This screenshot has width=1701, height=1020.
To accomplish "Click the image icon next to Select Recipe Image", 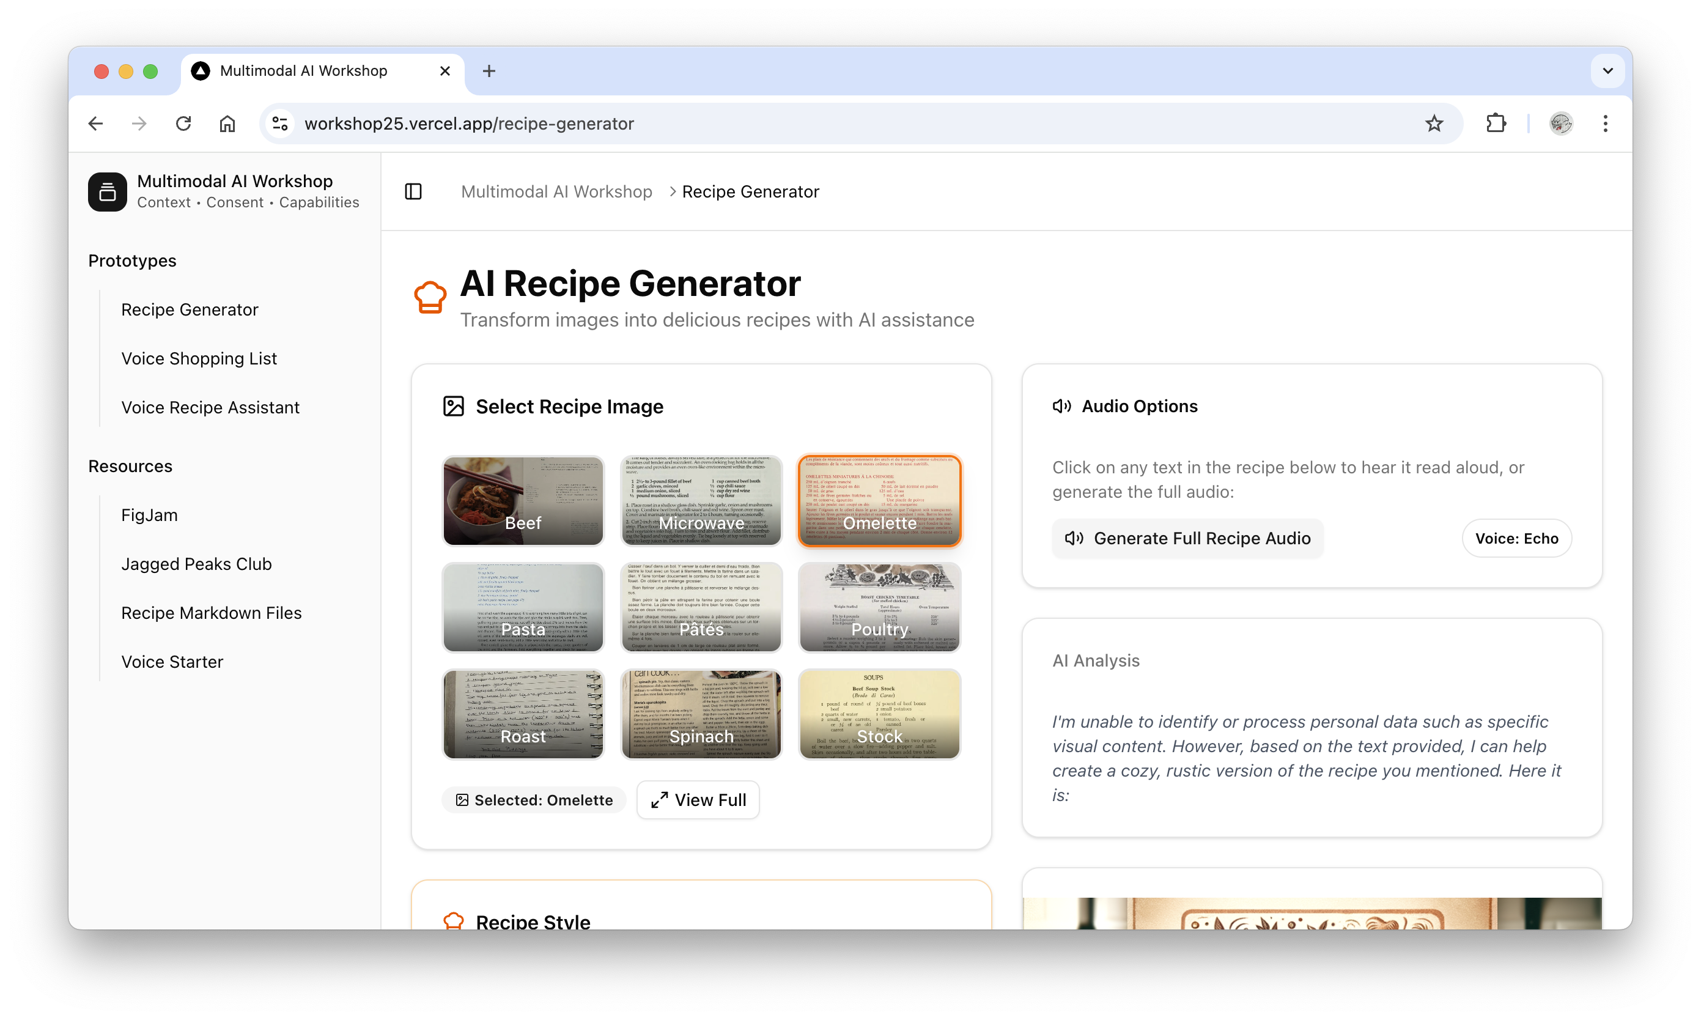I will tap(453, 406).
